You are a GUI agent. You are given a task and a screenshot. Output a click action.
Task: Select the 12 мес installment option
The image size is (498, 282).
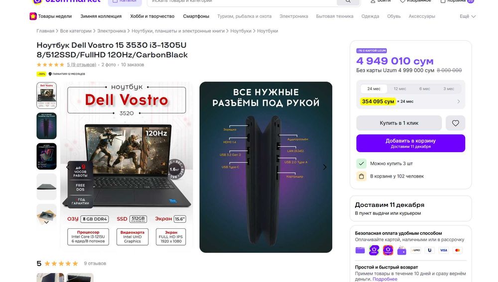[x=399, y=89]
